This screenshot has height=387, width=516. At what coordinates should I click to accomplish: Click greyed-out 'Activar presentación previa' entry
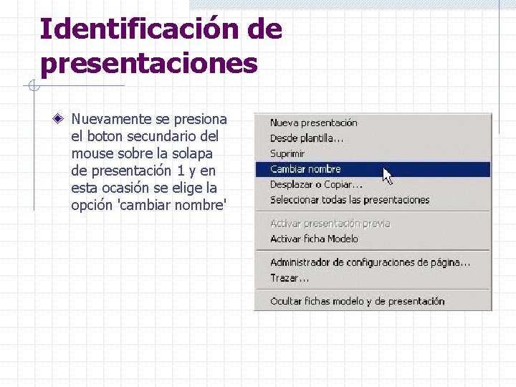[373, 224]
